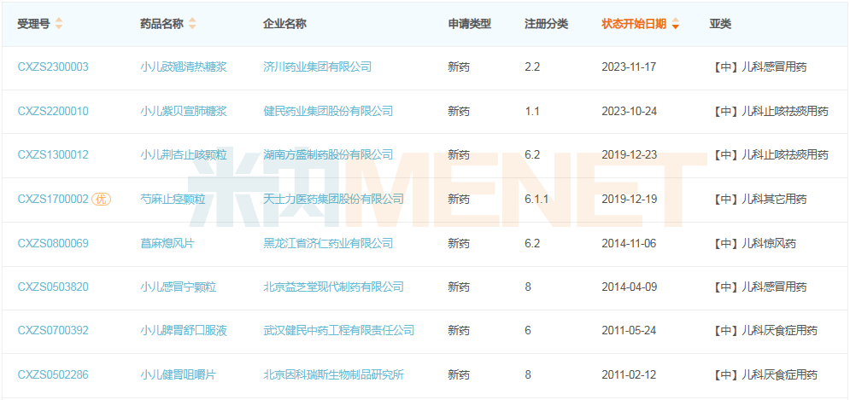Open company 湖南方盛制药股份有限公司
Viewport: 850px width, 400px height.
[x=328, y=155]
